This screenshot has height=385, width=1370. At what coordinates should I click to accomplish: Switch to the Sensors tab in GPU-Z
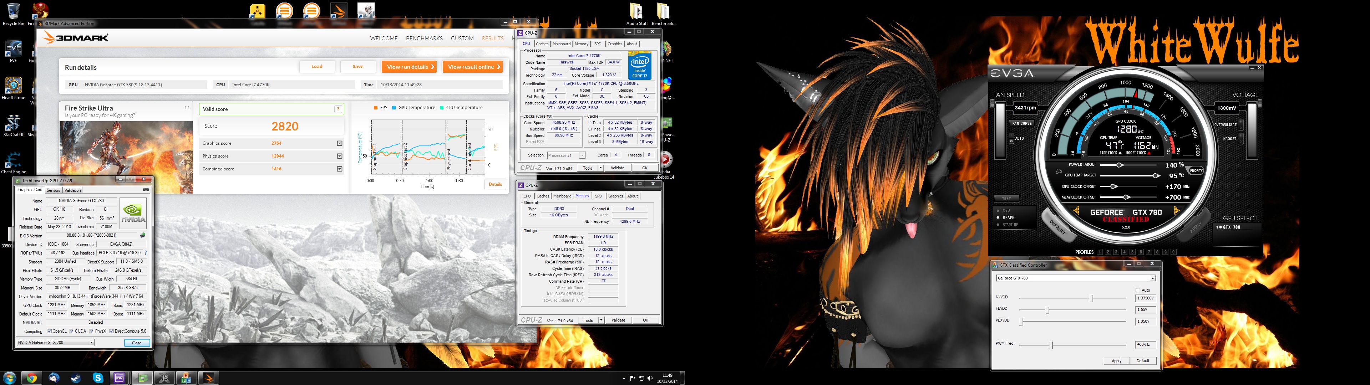[x=53, y=190]
